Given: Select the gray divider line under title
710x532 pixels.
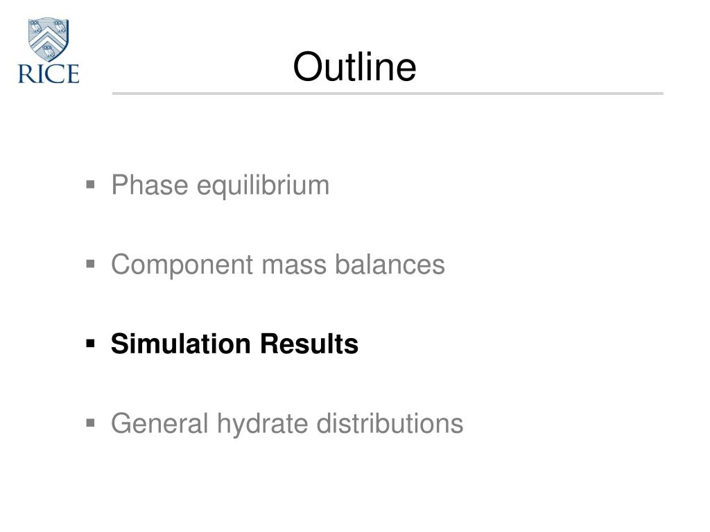Looking at the screenshot, I should (388, 94).
